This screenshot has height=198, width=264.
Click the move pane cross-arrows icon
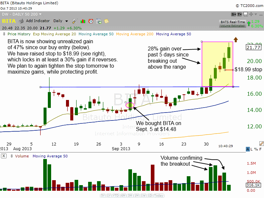[x=251, y=14]
